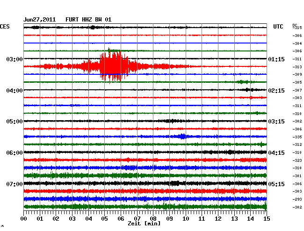Image resolution: width=304 pixels, height=231 pixels.
Task: Select the 07:00 local time label
Action: point(14,184)
